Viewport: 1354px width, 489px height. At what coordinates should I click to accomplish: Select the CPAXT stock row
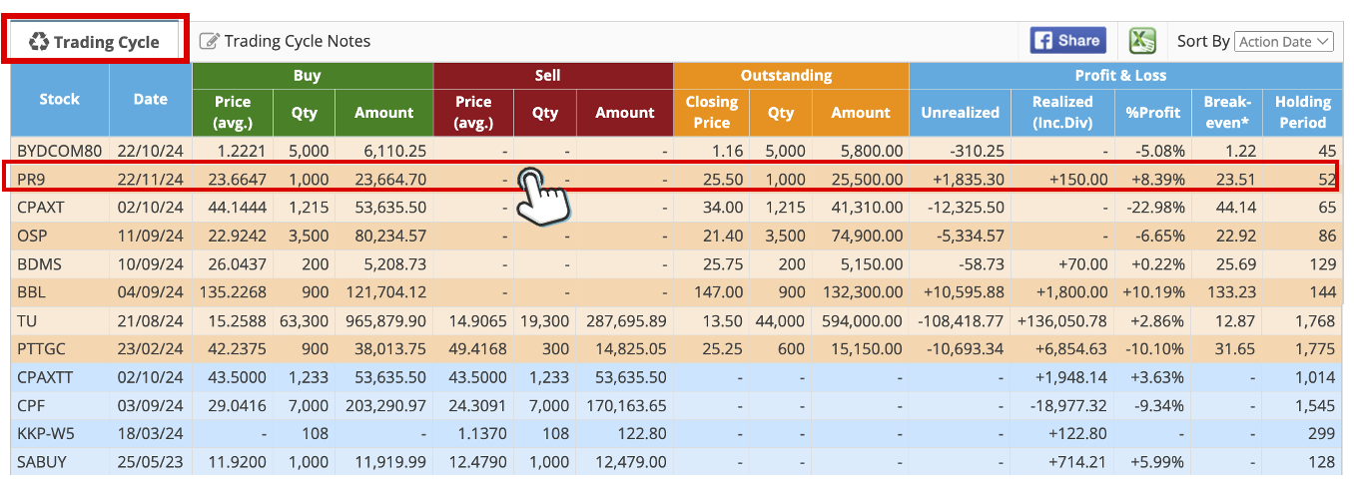pos(677,208)
